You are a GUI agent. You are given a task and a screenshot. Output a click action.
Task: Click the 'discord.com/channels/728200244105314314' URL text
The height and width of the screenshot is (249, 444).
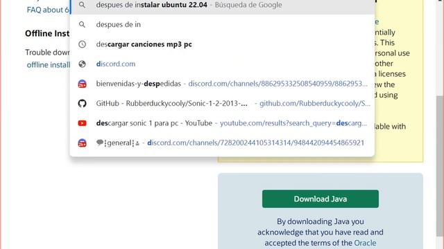click(256, 143)
